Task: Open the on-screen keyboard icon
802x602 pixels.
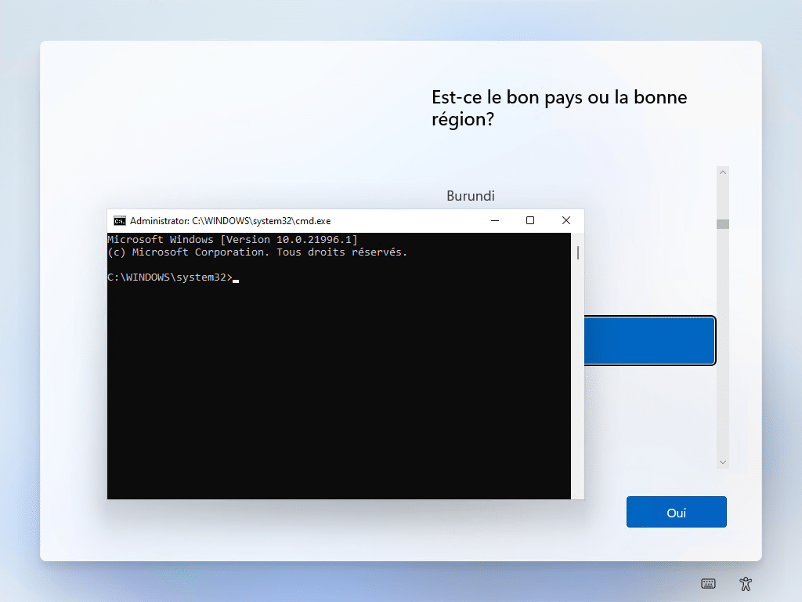Action: 708,583
